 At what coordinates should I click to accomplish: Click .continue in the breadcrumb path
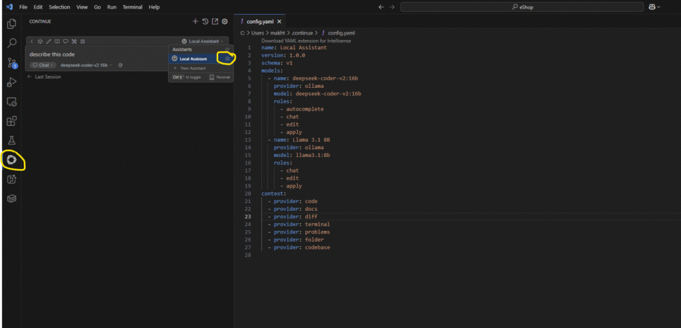click(303, 33)
